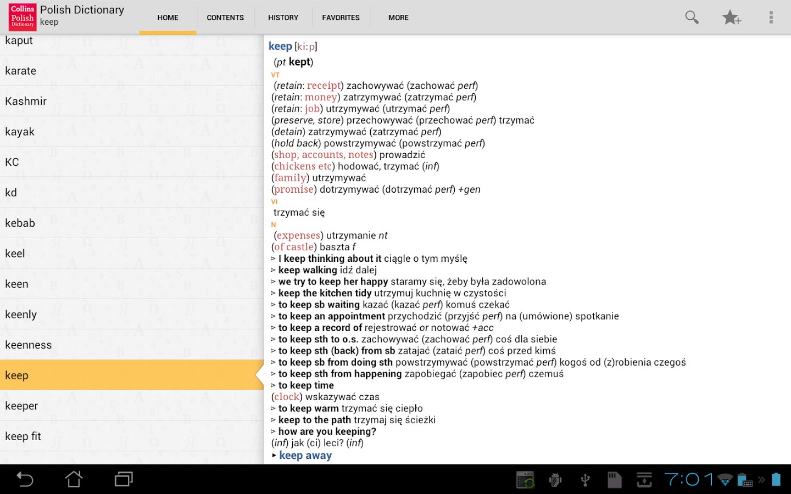Select 'keenness' in the word list

[x=132, y=345]
